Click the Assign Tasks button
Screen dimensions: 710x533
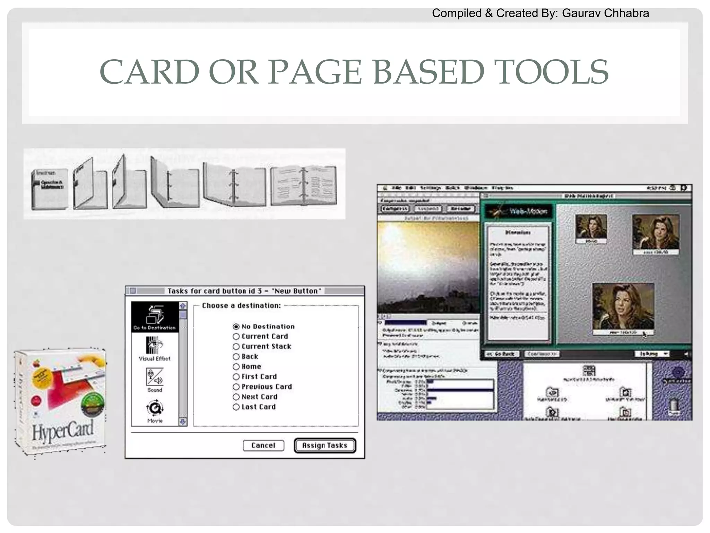325,445
